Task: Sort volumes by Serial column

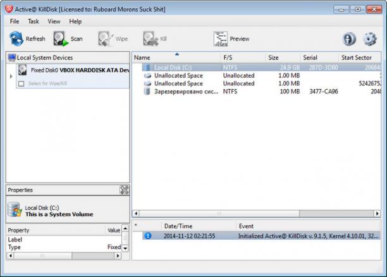Action: point(319,58)
